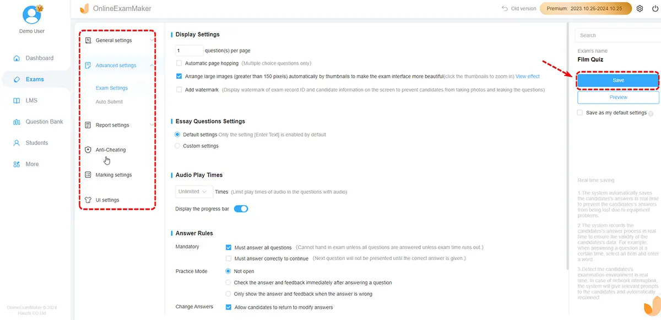Image resolution: width=661 pixels, height=320 pixels.
Task: Open the Auto Submit submenu item
Action: [109, 102]
